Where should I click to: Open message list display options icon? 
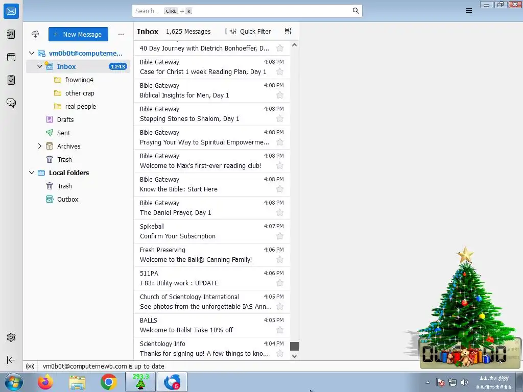(x=288, y=31)
